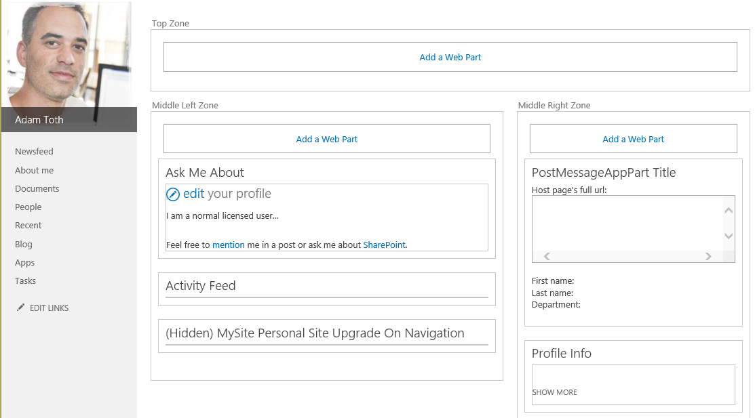Click the 'Last name:' label
Screen dimensions: 755x418
(x=552, y=293)
